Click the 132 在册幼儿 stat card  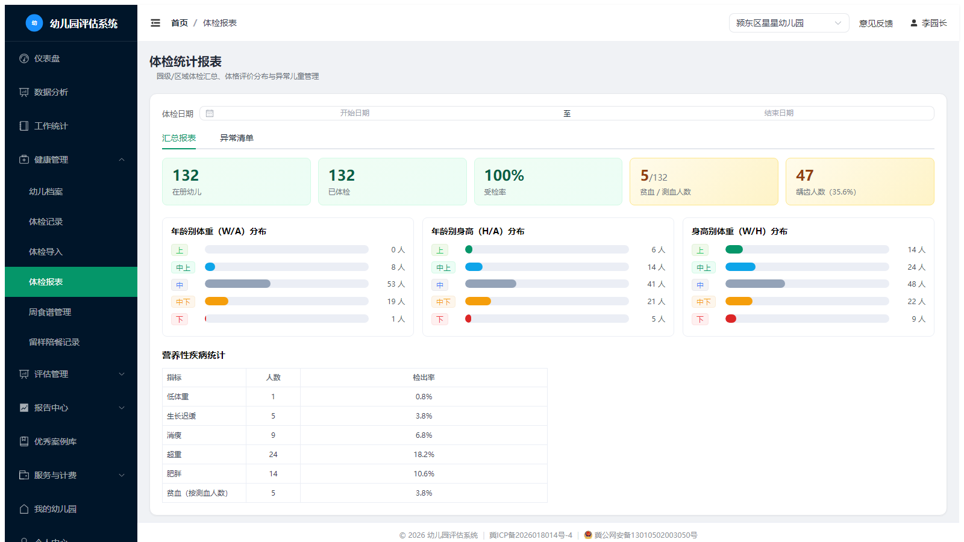tap(236, 181)
